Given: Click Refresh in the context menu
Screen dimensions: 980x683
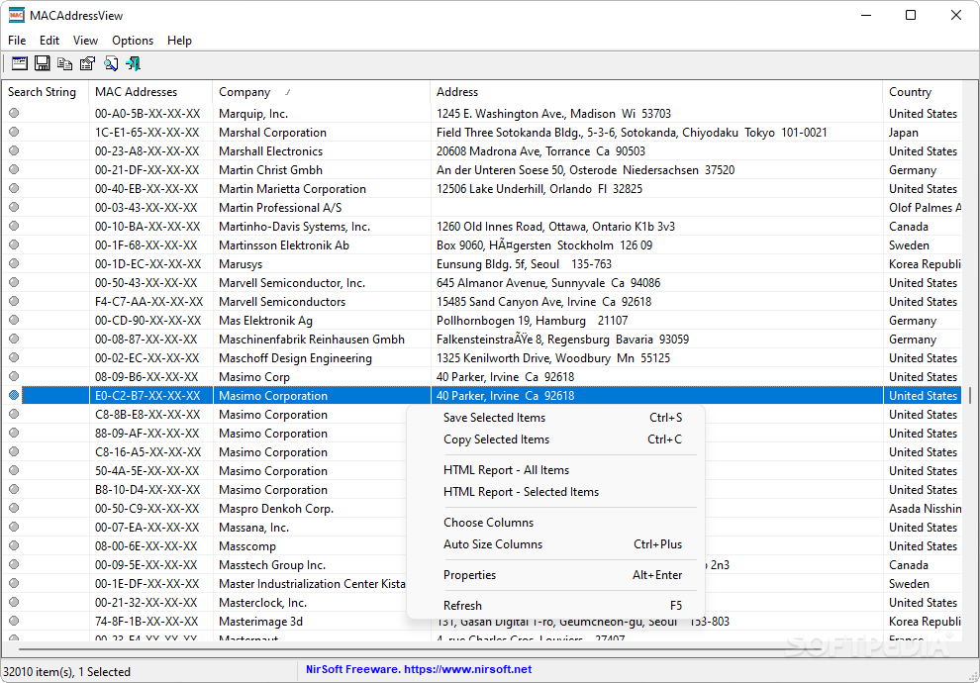Looking at the screenshot, I should point(555,606).
